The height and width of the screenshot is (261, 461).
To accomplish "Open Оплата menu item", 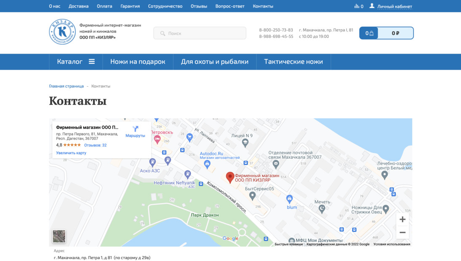I will tap(104, 6).
